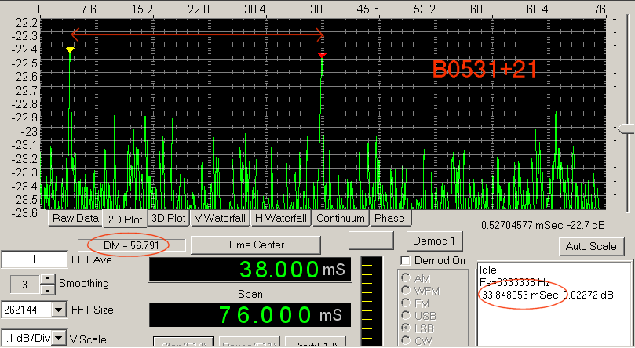Viewport: 635px width, 348px height.
Task: Click the blank button beside Time Center
Action: coord(371,240)
